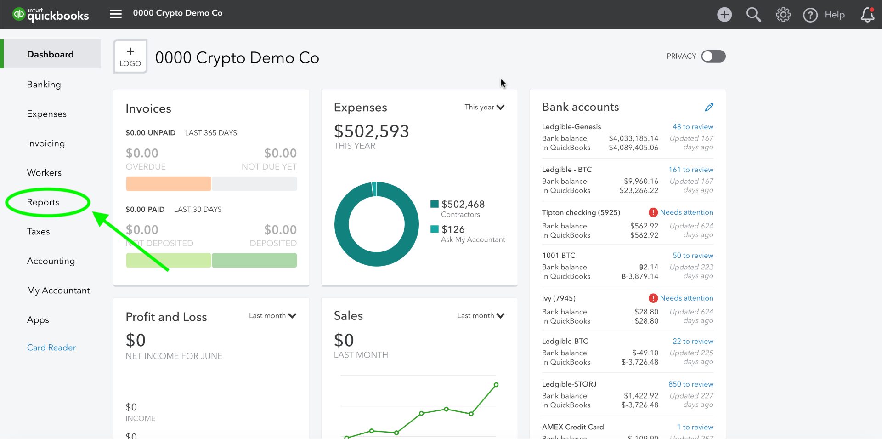Screen dimensions: 882x439
Task: Click 'Needs attention' for Tipton checking
Action: 686,212
